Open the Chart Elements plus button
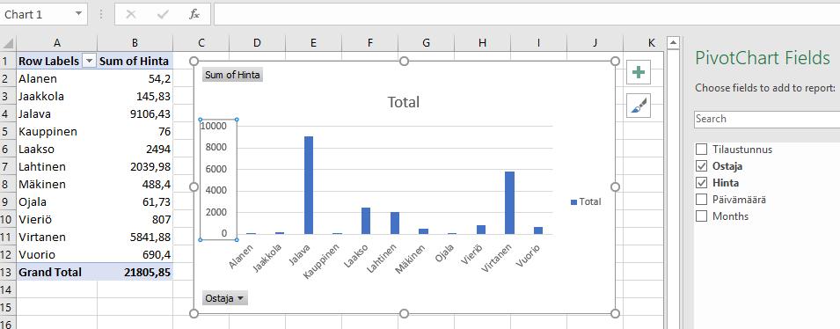Screen dimensions: 840x329 [x=638, y=72]
